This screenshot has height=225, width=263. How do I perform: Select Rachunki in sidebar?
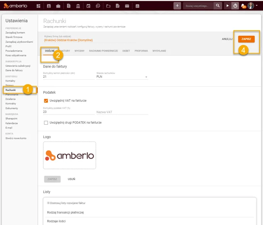11,90
